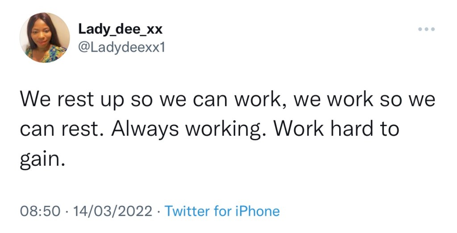
Task: Click the phrase "We rest up"
Action: click(x=71, y=100)
